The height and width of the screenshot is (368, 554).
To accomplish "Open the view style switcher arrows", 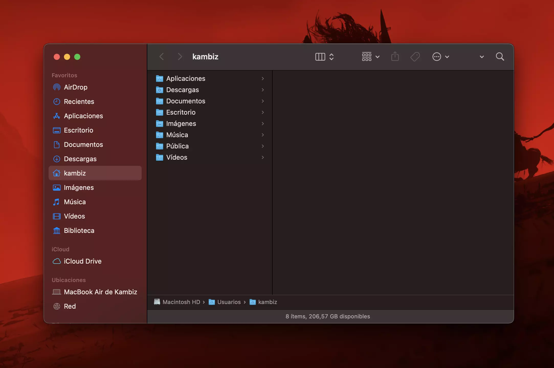I will click(331, 57).
